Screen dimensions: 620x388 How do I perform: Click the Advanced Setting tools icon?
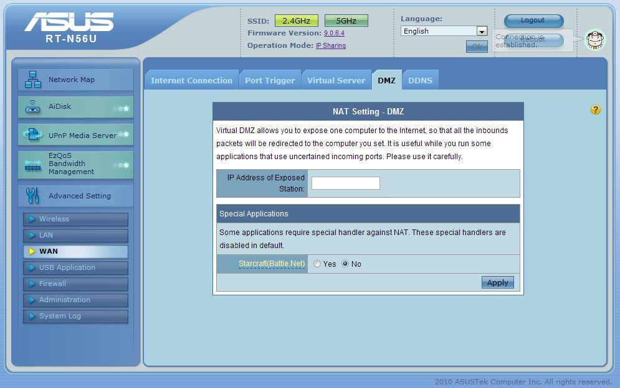coord(32,196)
